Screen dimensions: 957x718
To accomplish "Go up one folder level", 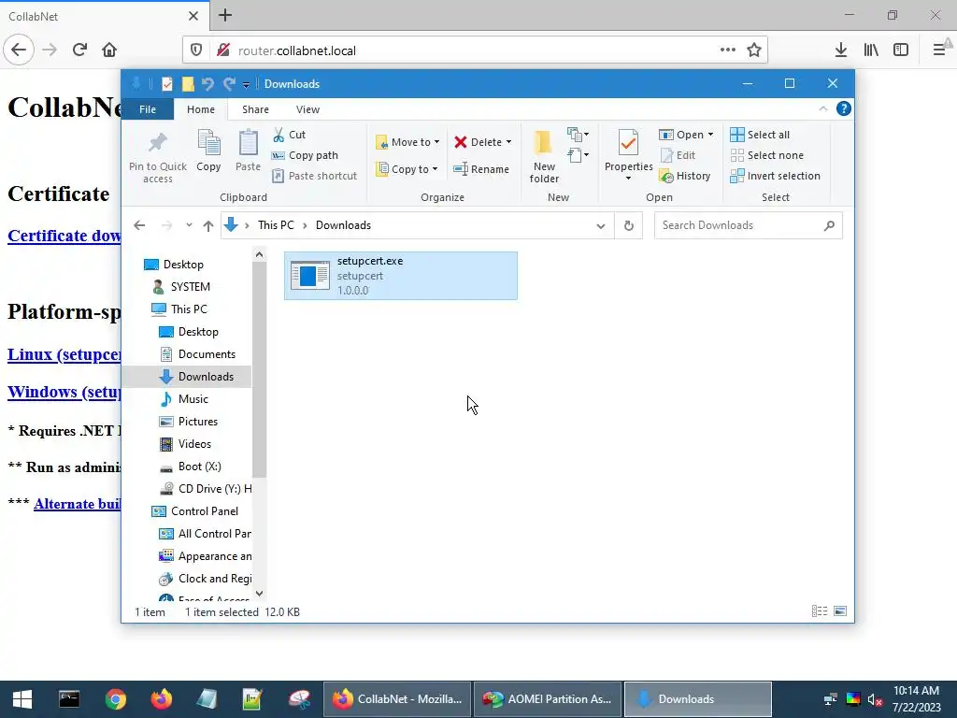I will point(208,225).
